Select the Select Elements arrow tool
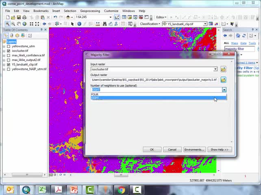Viewport: 261px width, 195px height. click(x=72, y=24)
